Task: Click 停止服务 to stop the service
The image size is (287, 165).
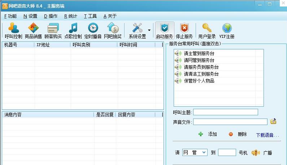Action: [184, 31]
